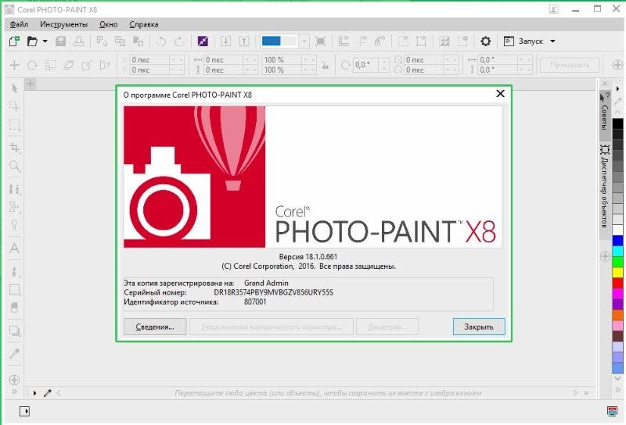Pick the red swatch in color palette
Screen dimensions: 626x425
click(x=617, y=283)
